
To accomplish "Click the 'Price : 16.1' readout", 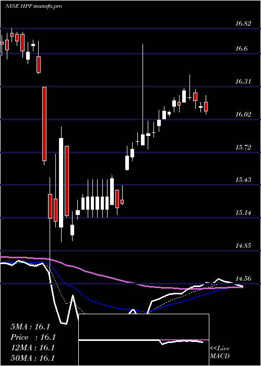I will (32, 337).
